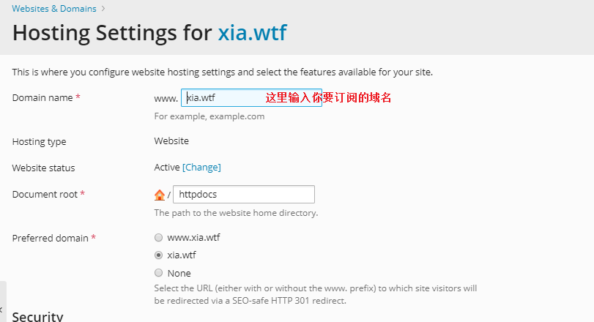Select the www.xia.wtf preferred domain option
594x322 pixels.
(x=159, y=238)
